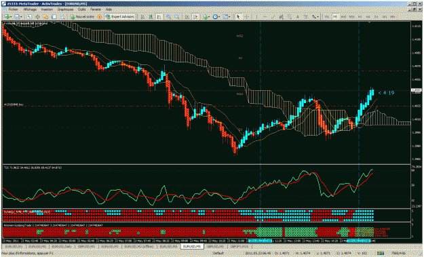Open the Outils menu
Screen dimensions: 424x257
pyautogui.click(x=81, y=9)
